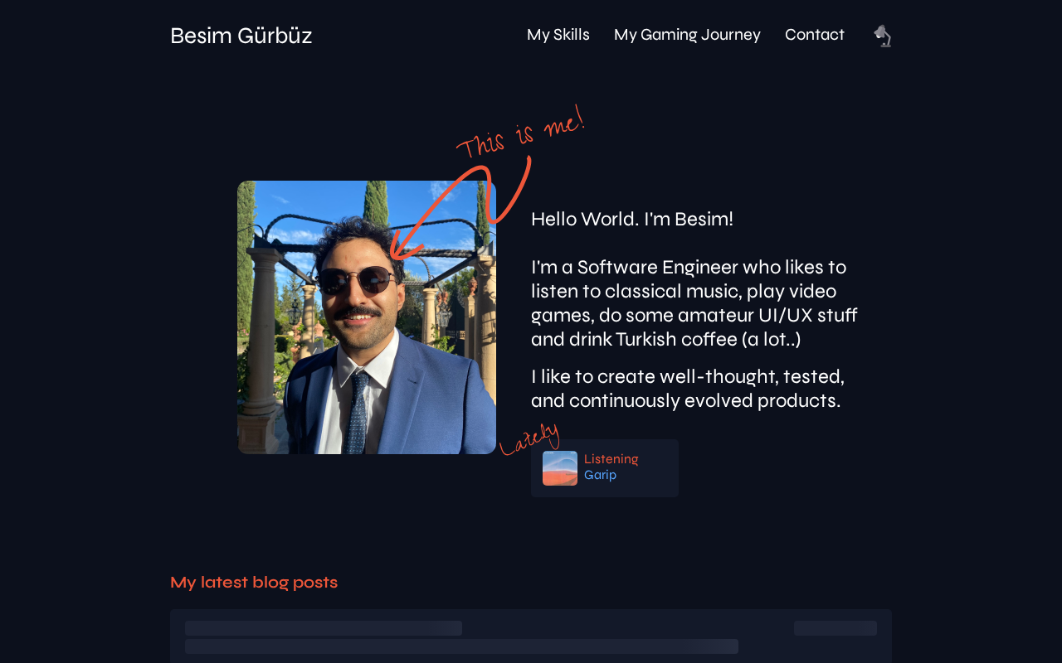Screen dimensions: 1062x663
Task: Toggle the lamp light theme icon
Action: point(882,36)
